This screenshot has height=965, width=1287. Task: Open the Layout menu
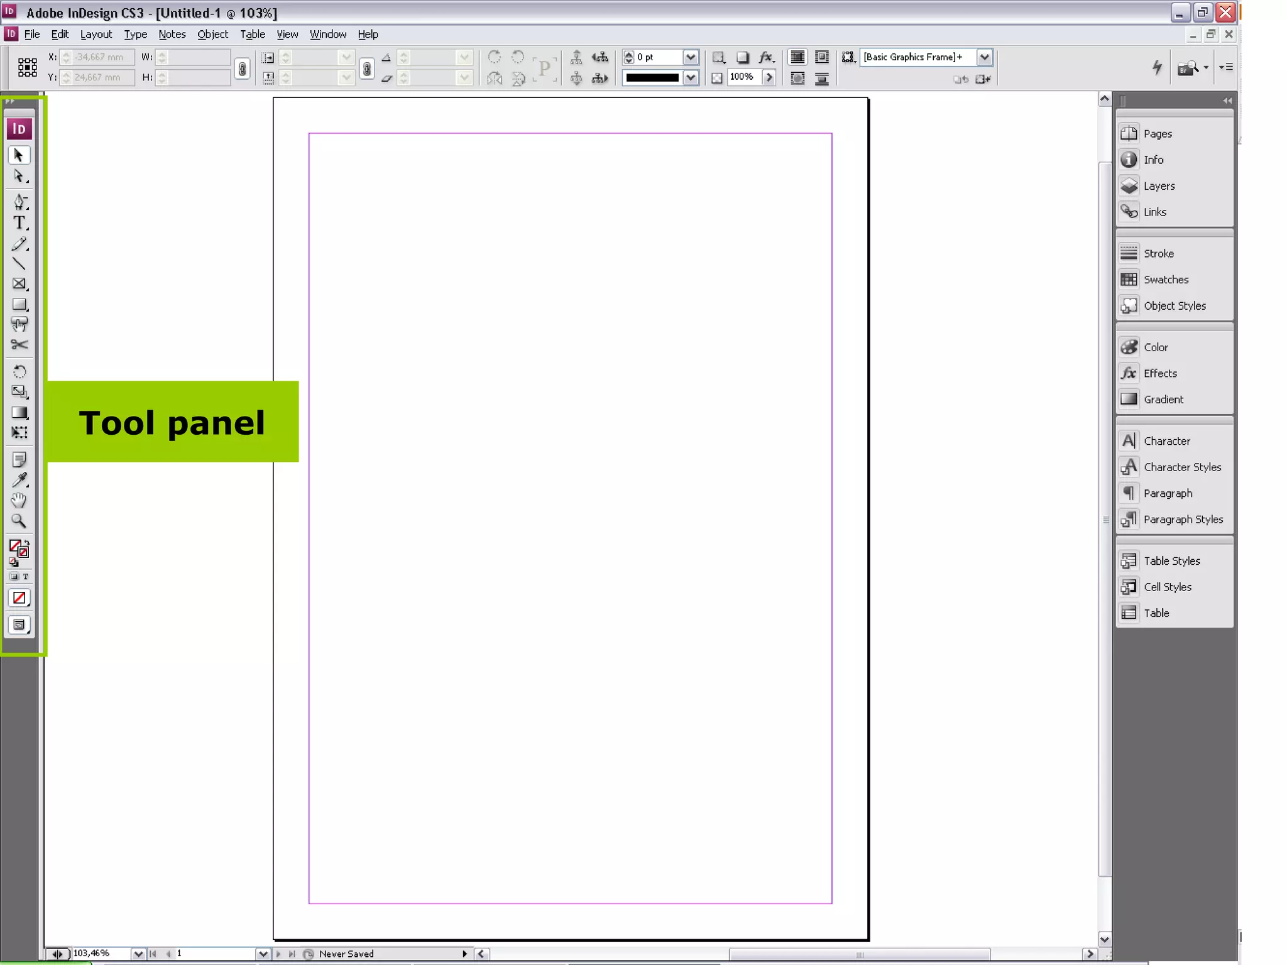[96, 35]
